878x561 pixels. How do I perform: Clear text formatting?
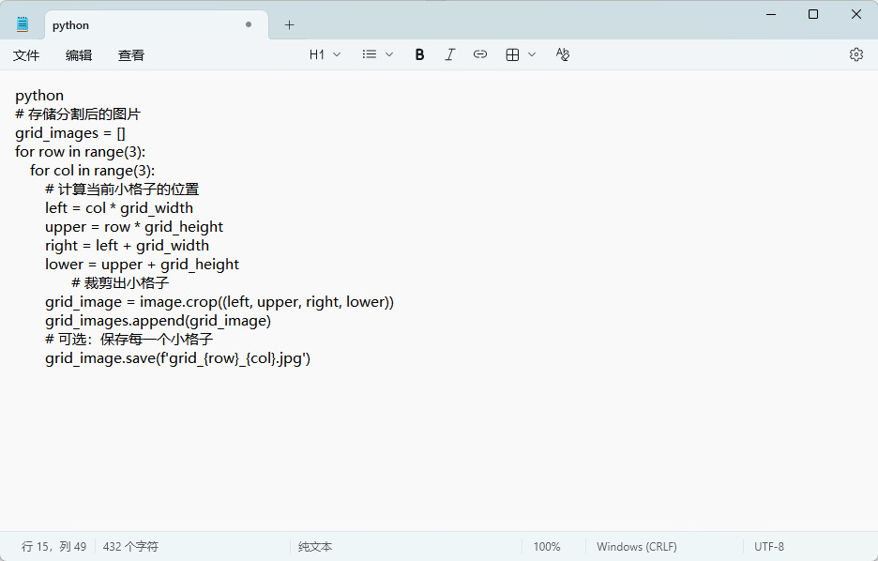coord(562,54)
